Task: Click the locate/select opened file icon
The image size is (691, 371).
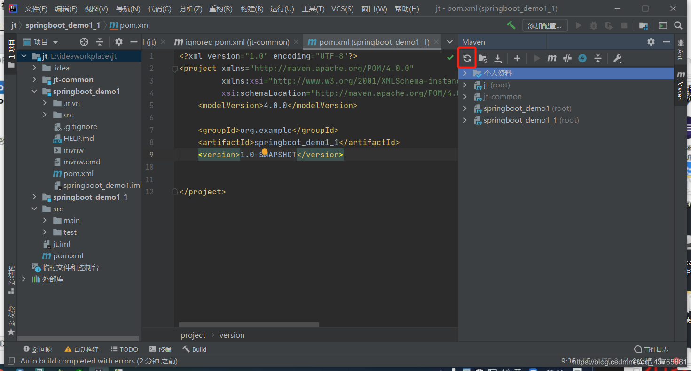Action: tap(84, 42)
